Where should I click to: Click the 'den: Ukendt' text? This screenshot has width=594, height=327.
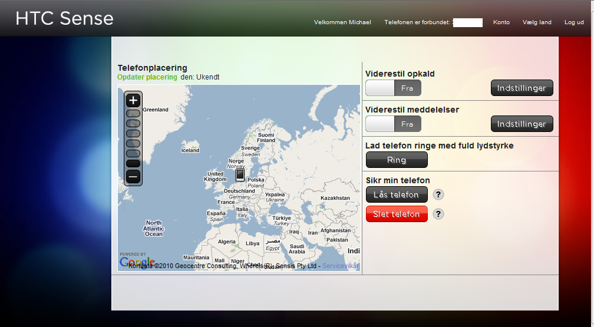[200, 77]
